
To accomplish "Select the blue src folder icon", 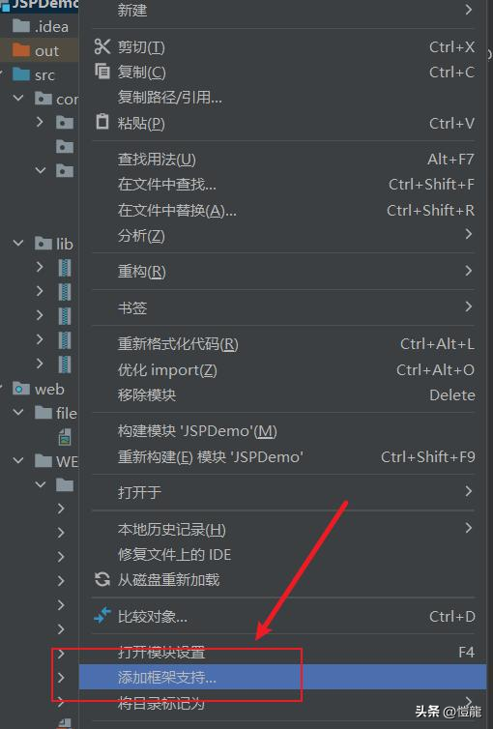I will coord(21,74).
